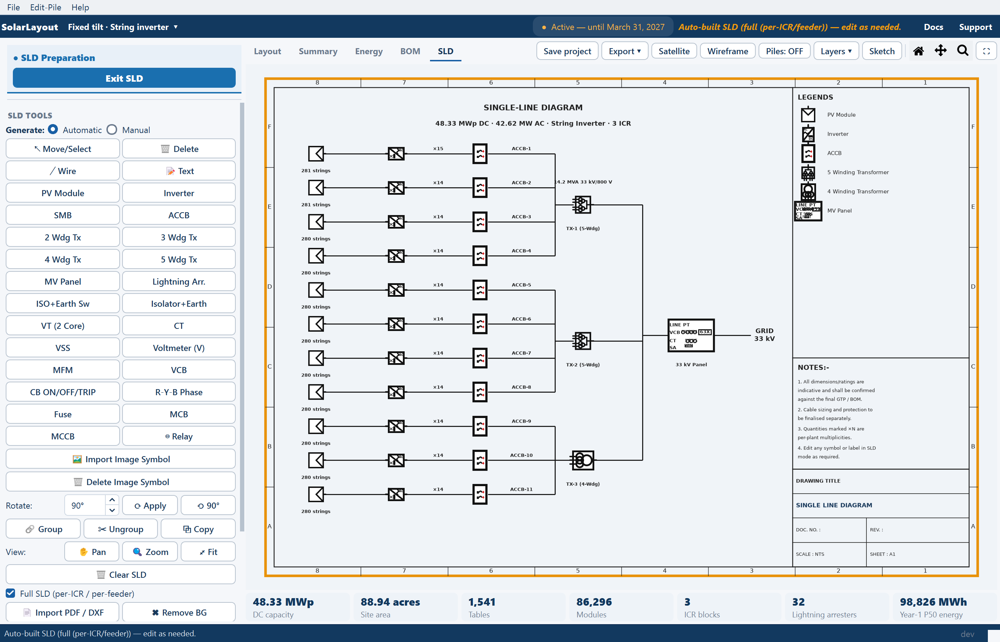This screenshot has width=1000, height=642.
Task: Focus the Rotate angle input field
Action: tap(85, 506)
